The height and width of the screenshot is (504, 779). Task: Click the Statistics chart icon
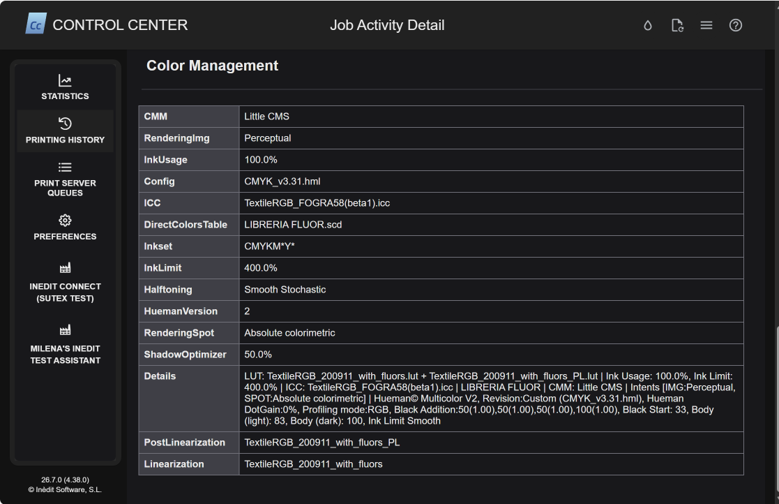65,80
